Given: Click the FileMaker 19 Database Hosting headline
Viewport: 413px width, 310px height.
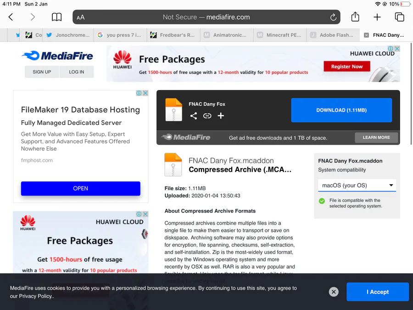Looking at the screenshot, I should (x=80, y=110).
